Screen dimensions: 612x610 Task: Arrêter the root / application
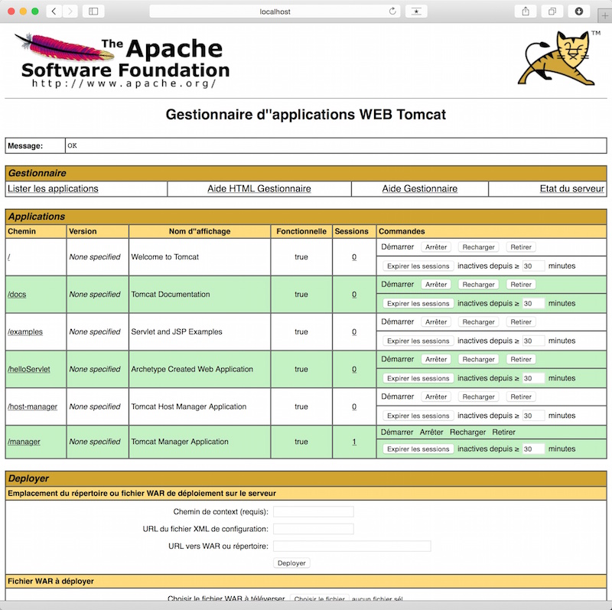[x=436, y=247]
